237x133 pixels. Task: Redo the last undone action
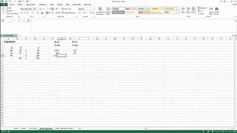[x=14, y=1]
